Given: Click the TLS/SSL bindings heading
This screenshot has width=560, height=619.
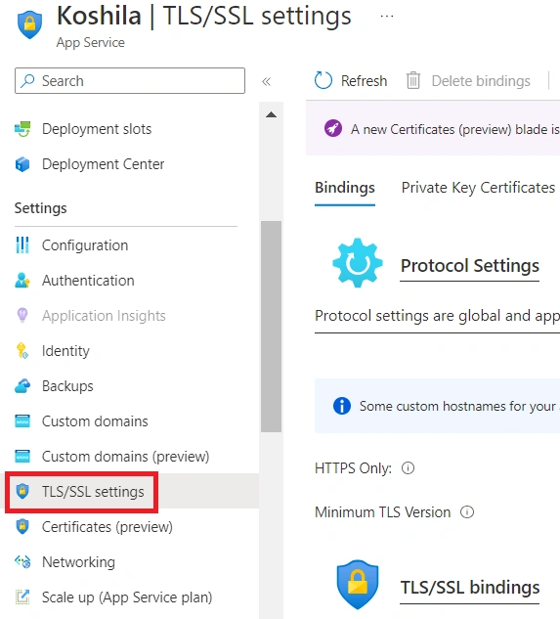Looking at the screenshot, I should pyautogui.click(x=470, y=588).
